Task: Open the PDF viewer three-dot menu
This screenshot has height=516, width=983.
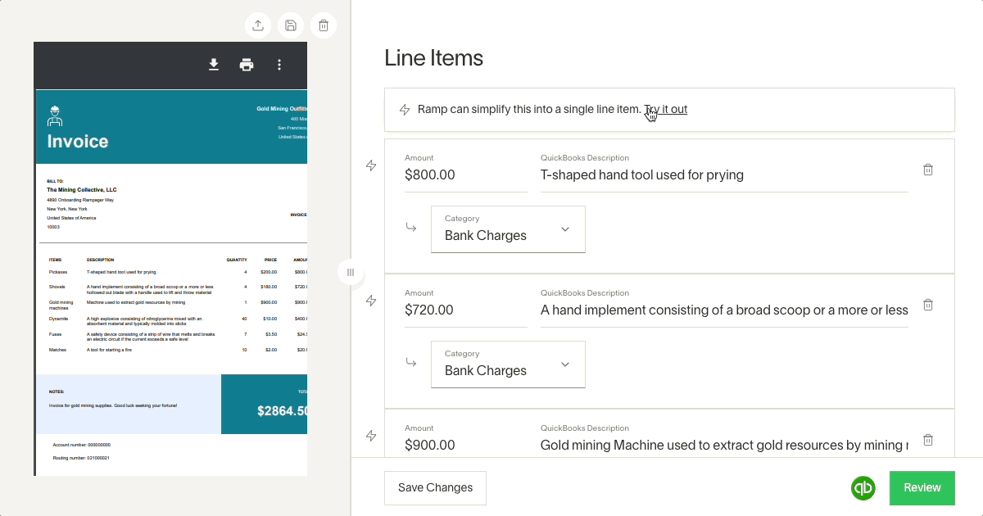Action: pos(279,65)
